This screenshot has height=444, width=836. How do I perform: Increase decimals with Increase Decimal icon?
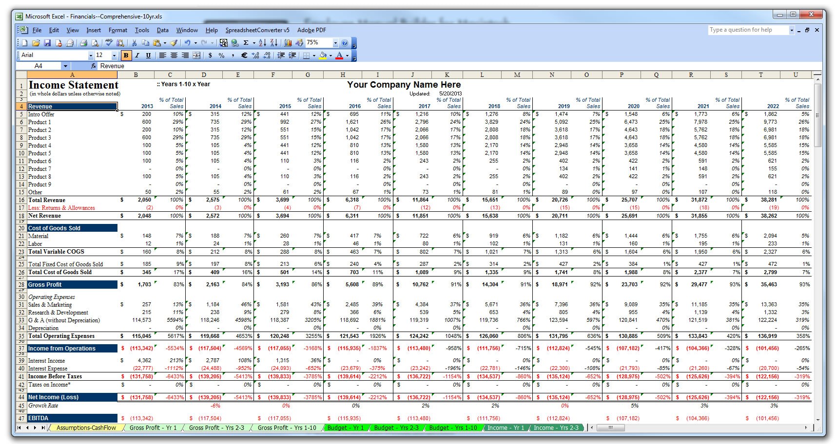255,55
